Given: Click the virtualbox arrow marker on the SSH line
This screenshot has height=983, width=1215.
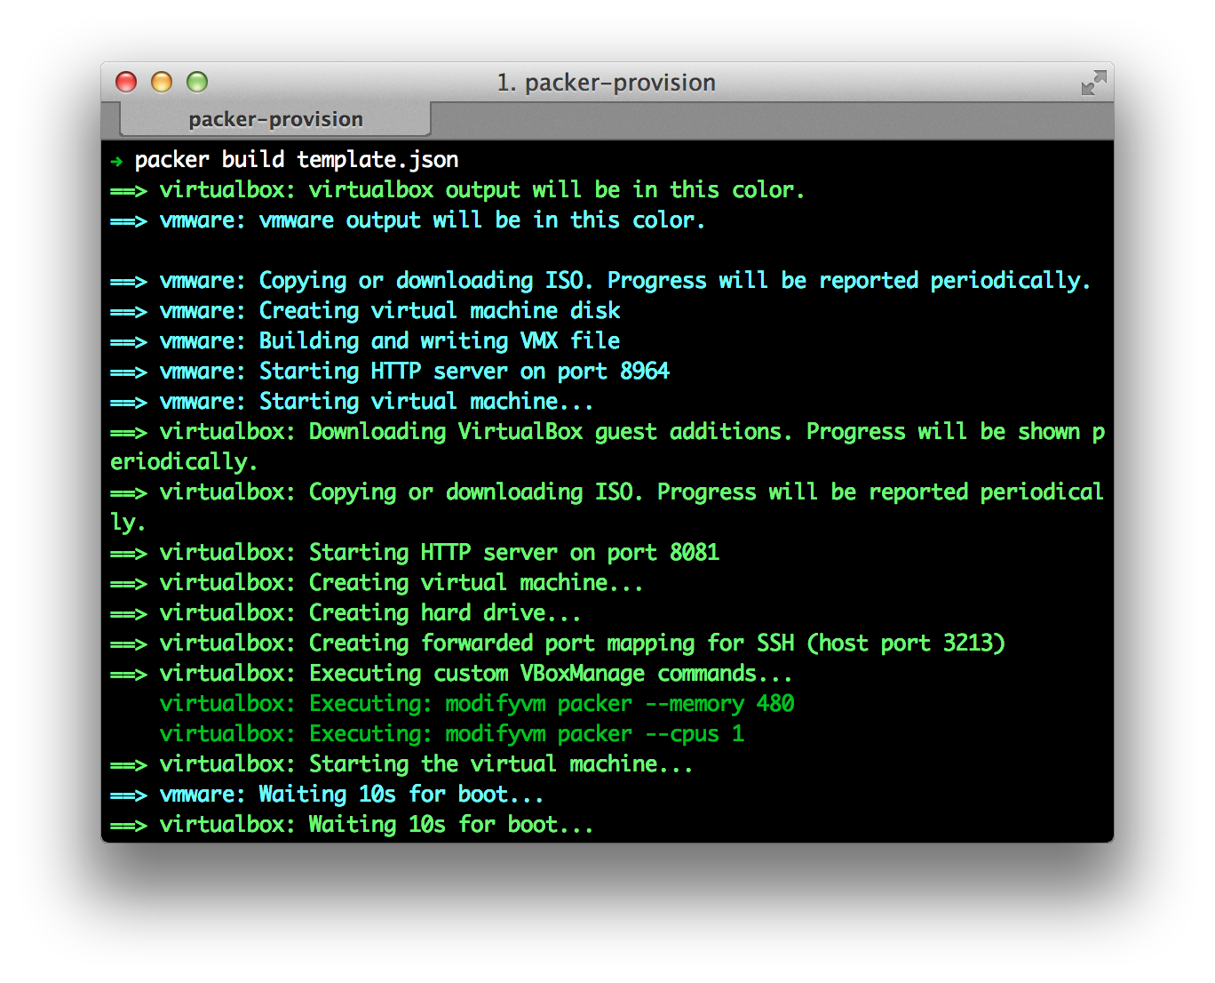Looking at the screenshot, I should 128,643.
